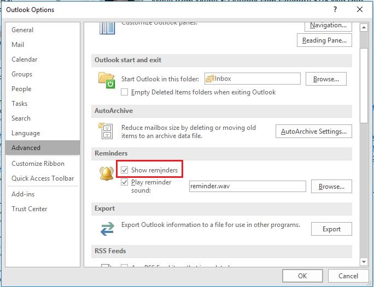Screen dimensions: 374x287
Task: Open AutoArchive Settings dialog
Action: point(314,131)
